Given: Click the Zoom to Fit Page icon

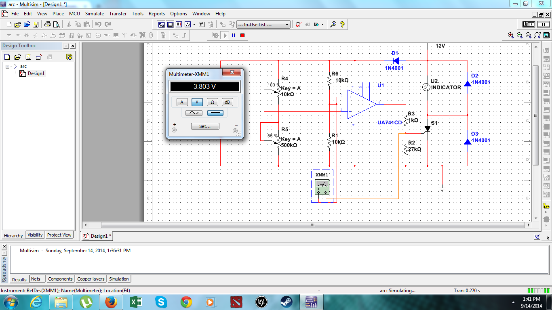Looking at the screenshot, I should [537, 36].
